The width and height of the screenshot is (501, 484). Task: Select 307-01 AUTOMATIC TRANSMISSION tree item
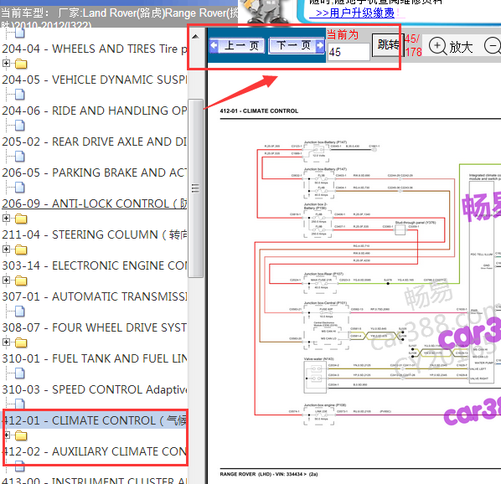tap(95, 296)
